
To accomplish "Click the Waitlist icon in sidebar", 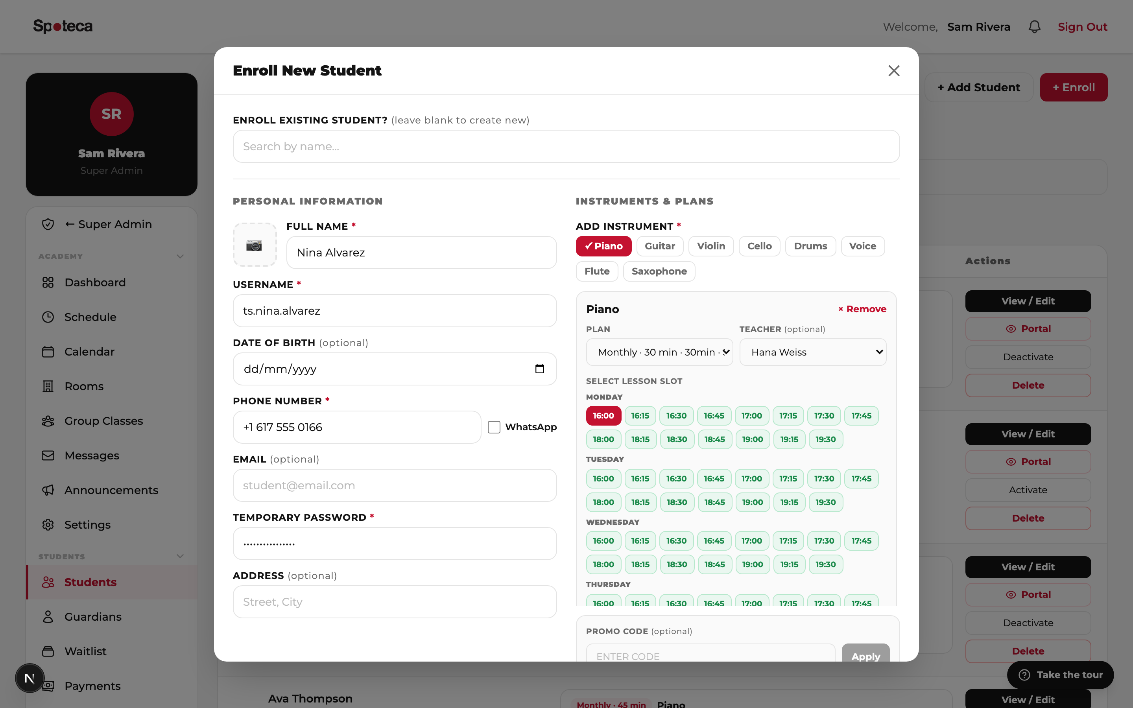I will click(x=48, y=651).
